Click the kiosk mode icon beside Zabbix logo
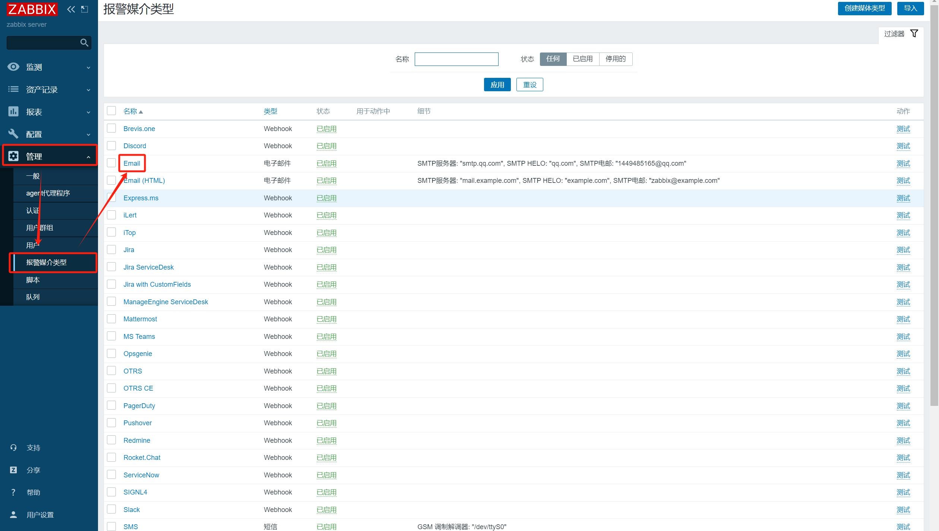The image size is (939, 531). click(x=85, y=9)
